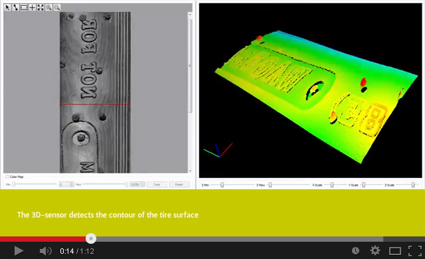Image resolution: width=425 pixels, height=259 pixels.
Task: Select the dashed rectangle selection tool
Action: pos(24,7)
